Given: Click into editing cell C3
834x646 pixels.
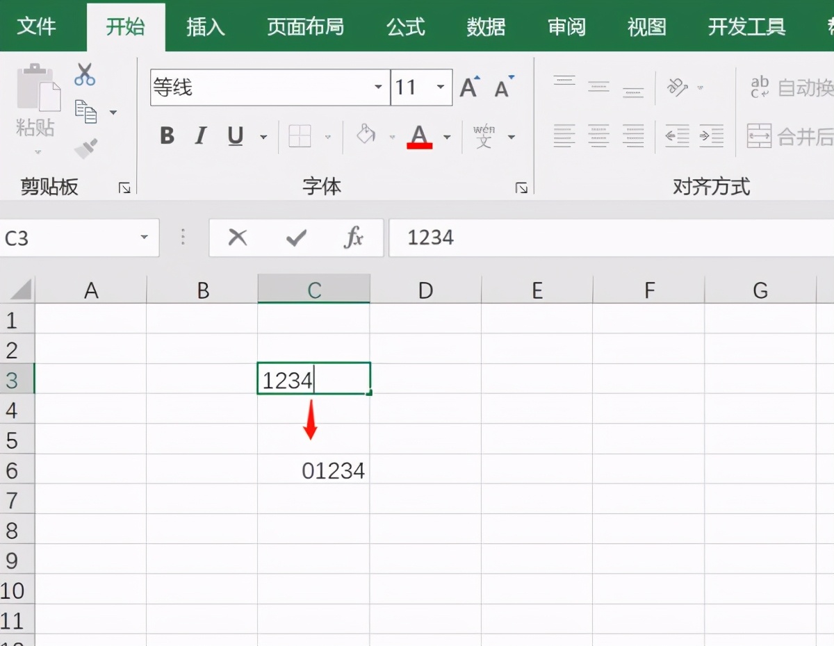Looking at the screenshot, I should click(313, 379).
